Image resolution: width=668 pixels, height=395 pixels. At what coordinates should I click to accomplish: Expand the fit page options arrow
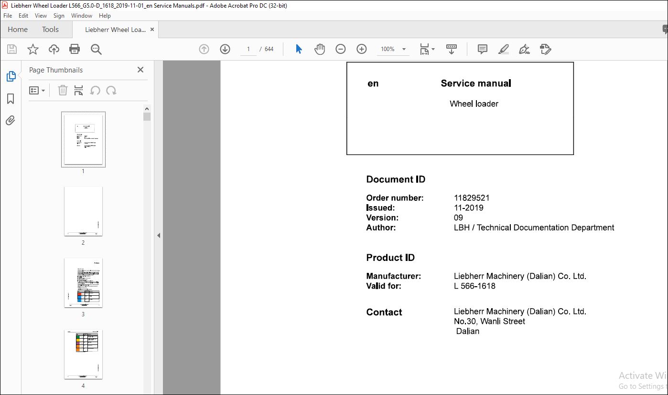[x=433, y=49]
